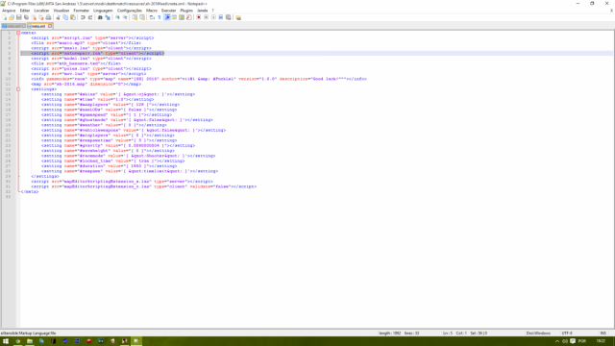Open the Function List toolbar icon
This screenshot has height=346, width=615.
[x=189, y=17]
